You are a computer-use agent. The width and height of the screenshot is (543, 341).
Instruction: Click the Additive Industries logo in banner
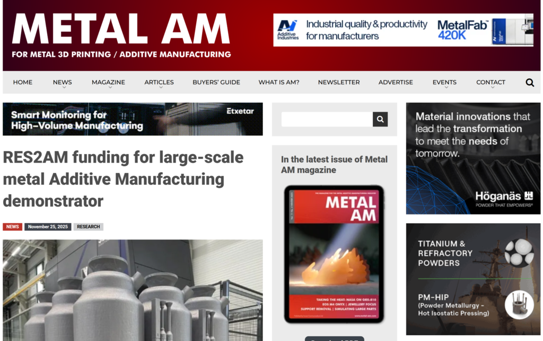tap(288, 30)
